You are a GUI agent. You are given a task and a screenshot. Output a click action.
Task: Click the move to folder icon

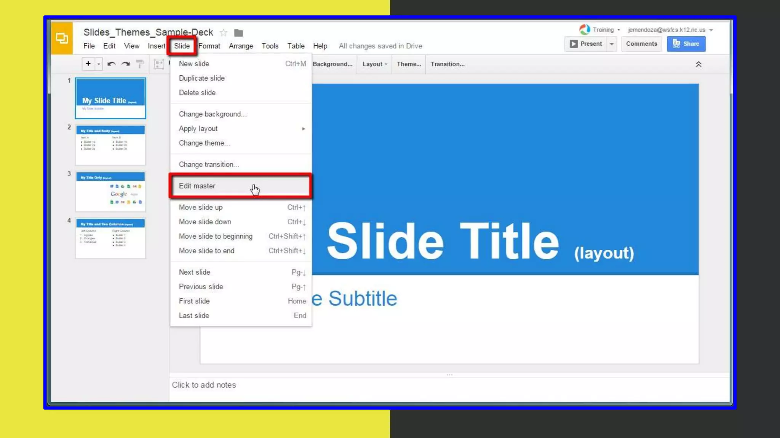point(238,33)
